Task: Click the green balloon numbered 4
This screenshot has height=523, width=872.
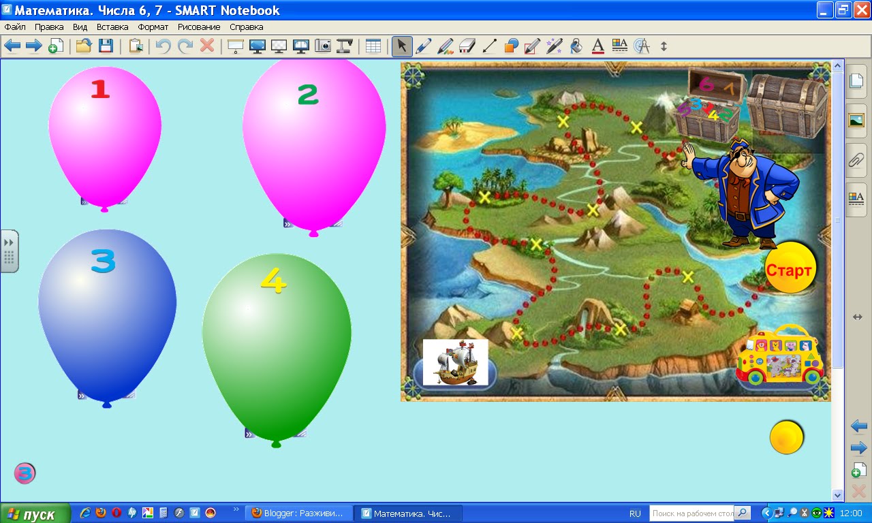Action: (x=277, y=350)
